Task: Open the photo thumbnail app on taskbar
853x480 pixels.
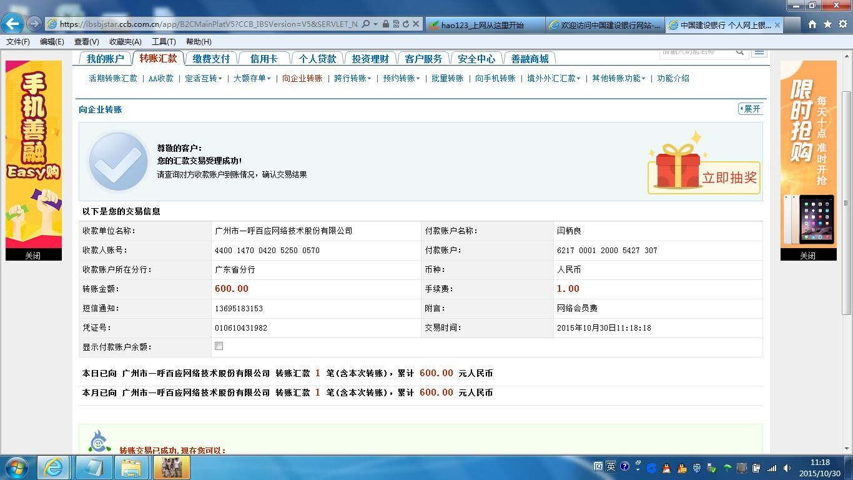Action: click(171, 467)
